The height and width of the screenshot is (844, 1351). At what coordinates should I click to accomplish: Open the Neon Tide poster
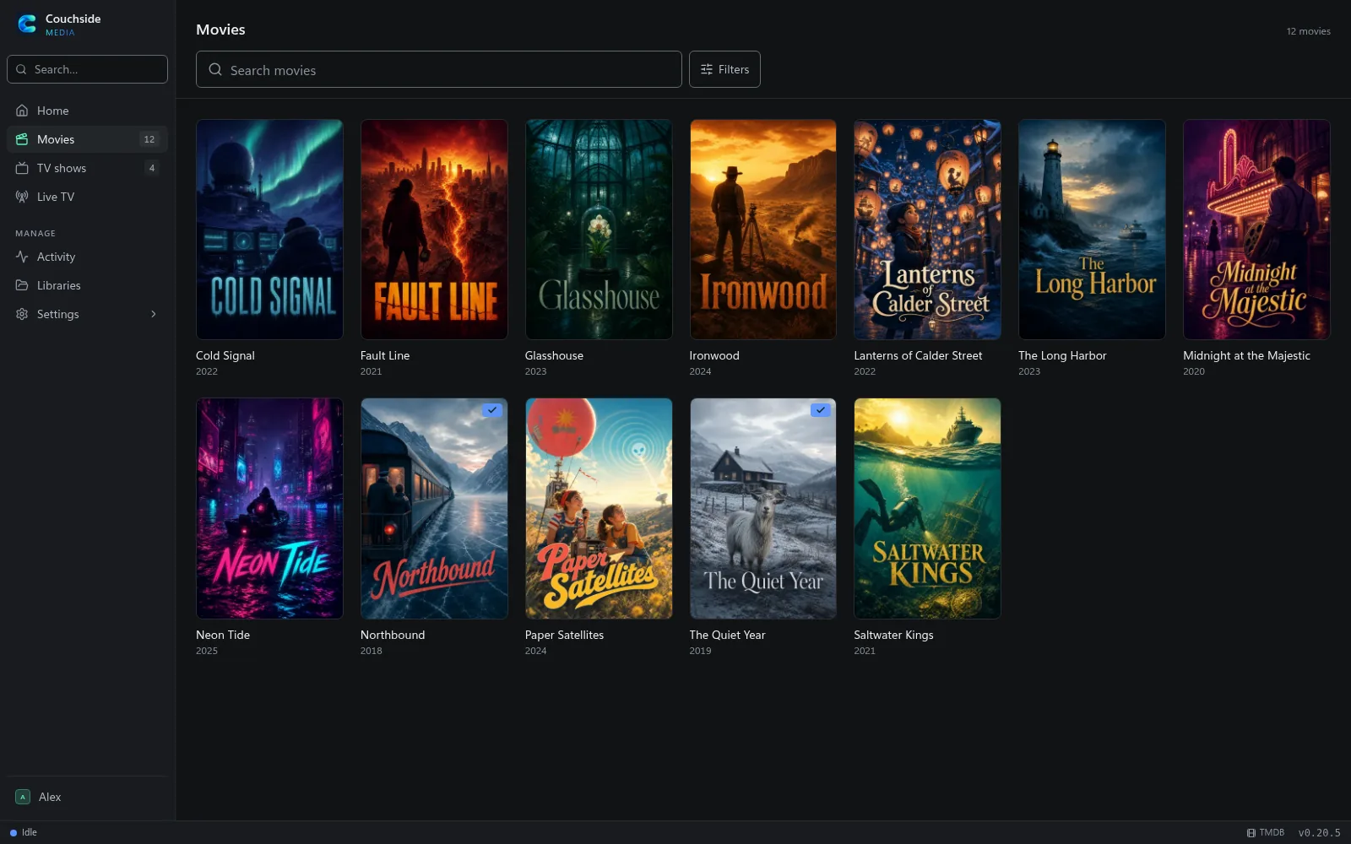click(269, 509)
